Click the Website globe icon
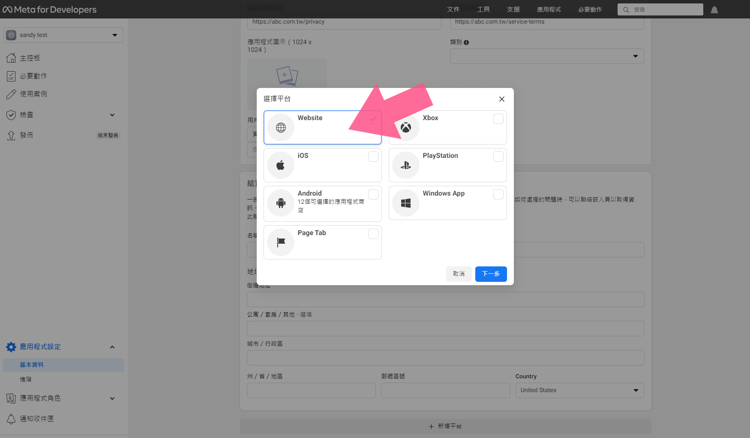 (281, 127)
